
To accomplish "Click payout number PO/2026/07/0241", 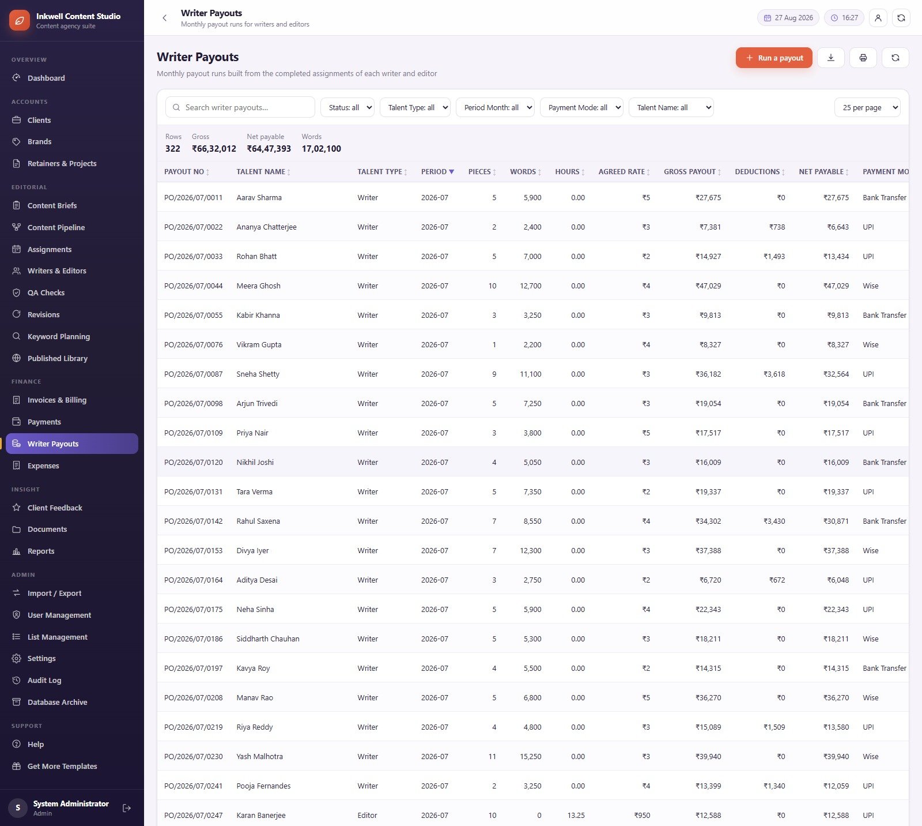I will [x=193, y=786].
